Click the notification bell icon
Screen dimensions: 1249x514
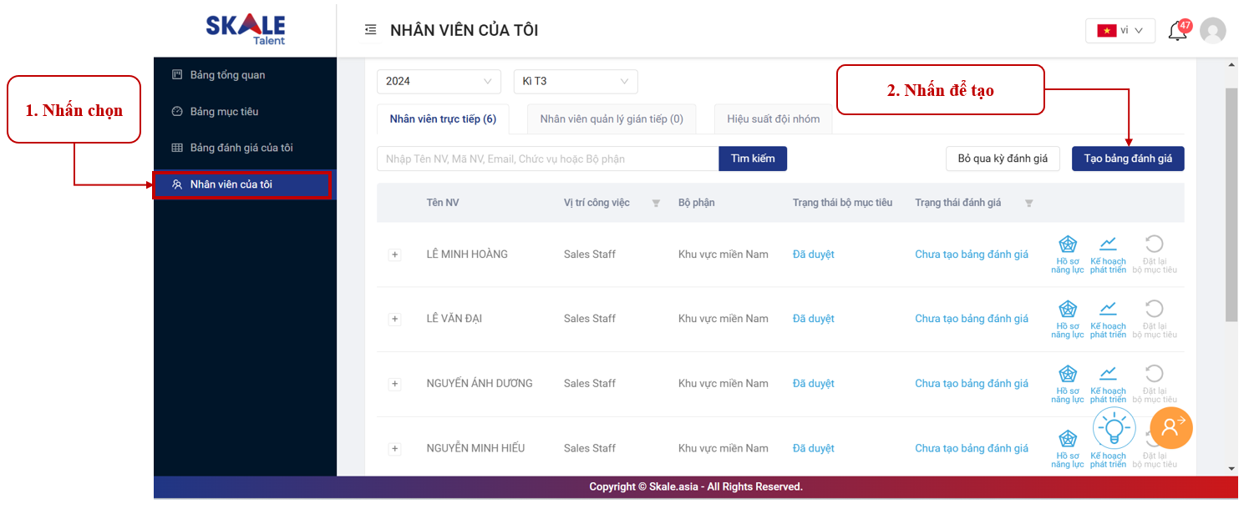pyautogui.click(x=1177, y=31)
